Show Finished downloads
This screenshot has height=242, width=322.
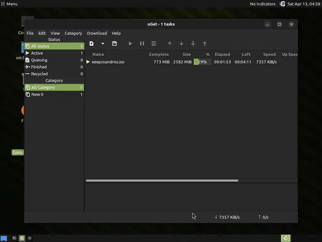point(54,67)
